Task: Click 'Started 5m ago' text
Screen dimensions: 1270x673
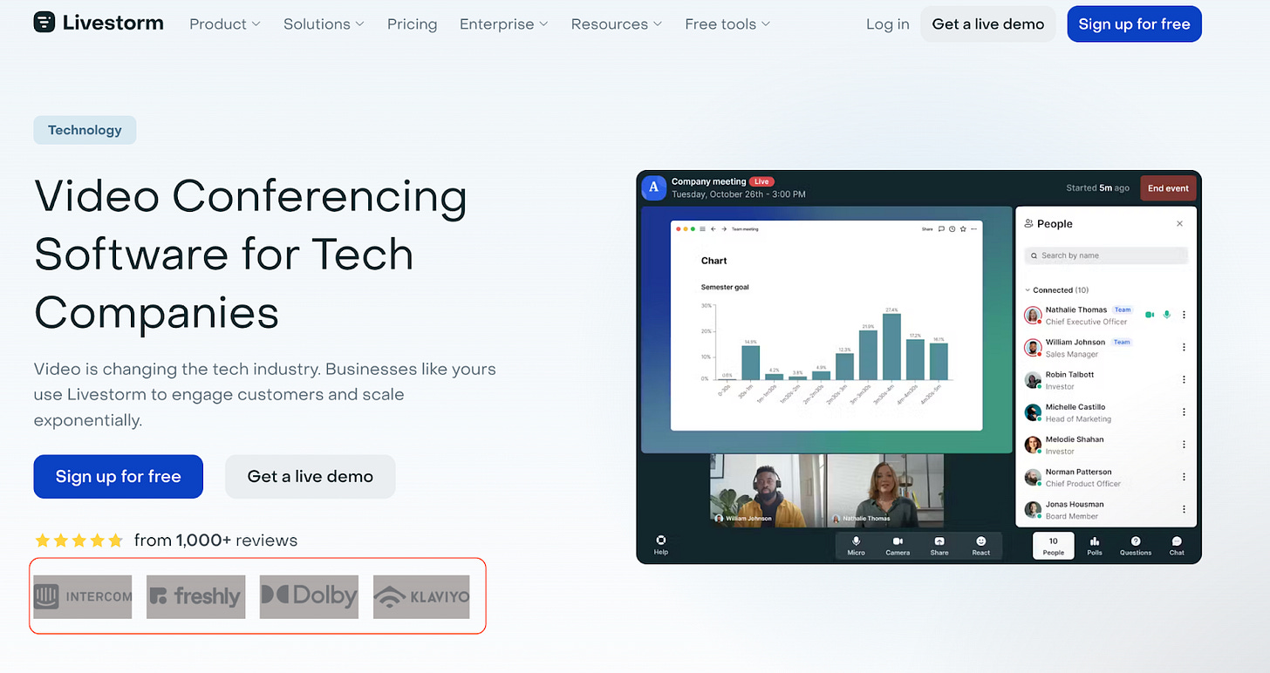Action: 1097,188
